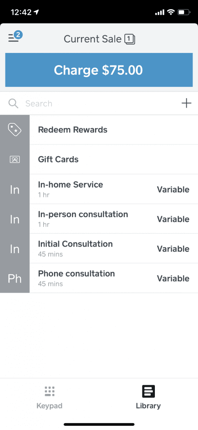
Task: Tap the Library stacked-bars icon
Action: tap(149, 391)
